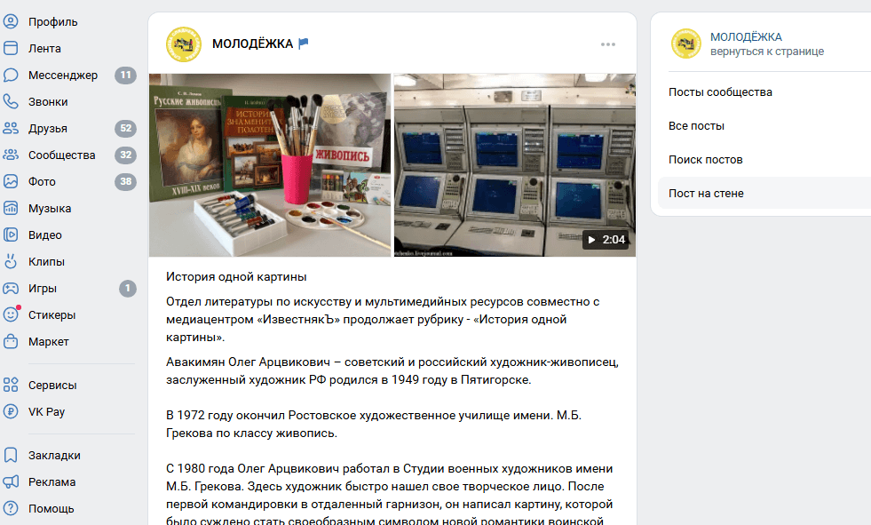The height and width of the screenshot is (525, 871).
Task: Click the Друзья badge showing 52
Action: 125,128
